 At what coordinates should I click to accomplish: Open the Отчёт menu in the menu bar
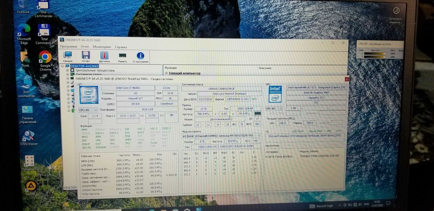pos(85,47)
